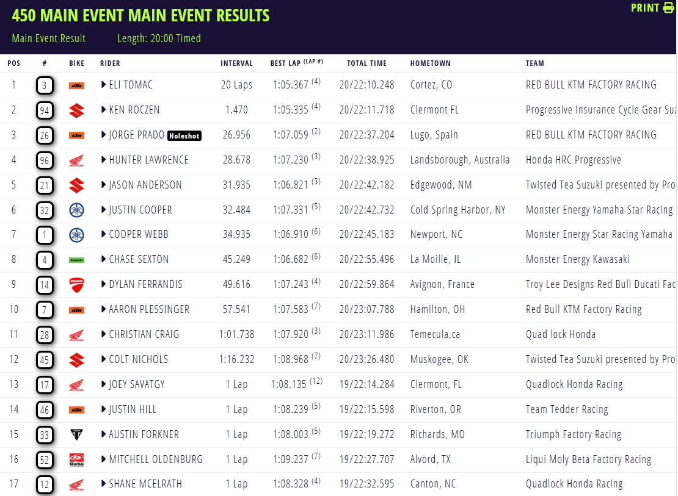678x496 pixels.
Task: Click the PRINT printer icon
Action: point(668,8)
